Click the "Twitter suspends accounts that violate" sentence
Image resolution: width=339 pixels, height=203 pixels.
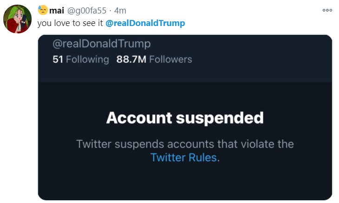click(185, 144)
